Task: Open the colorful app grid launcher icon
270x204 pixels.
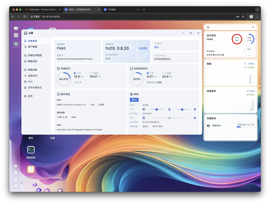Action: click(x=16, y=35)
